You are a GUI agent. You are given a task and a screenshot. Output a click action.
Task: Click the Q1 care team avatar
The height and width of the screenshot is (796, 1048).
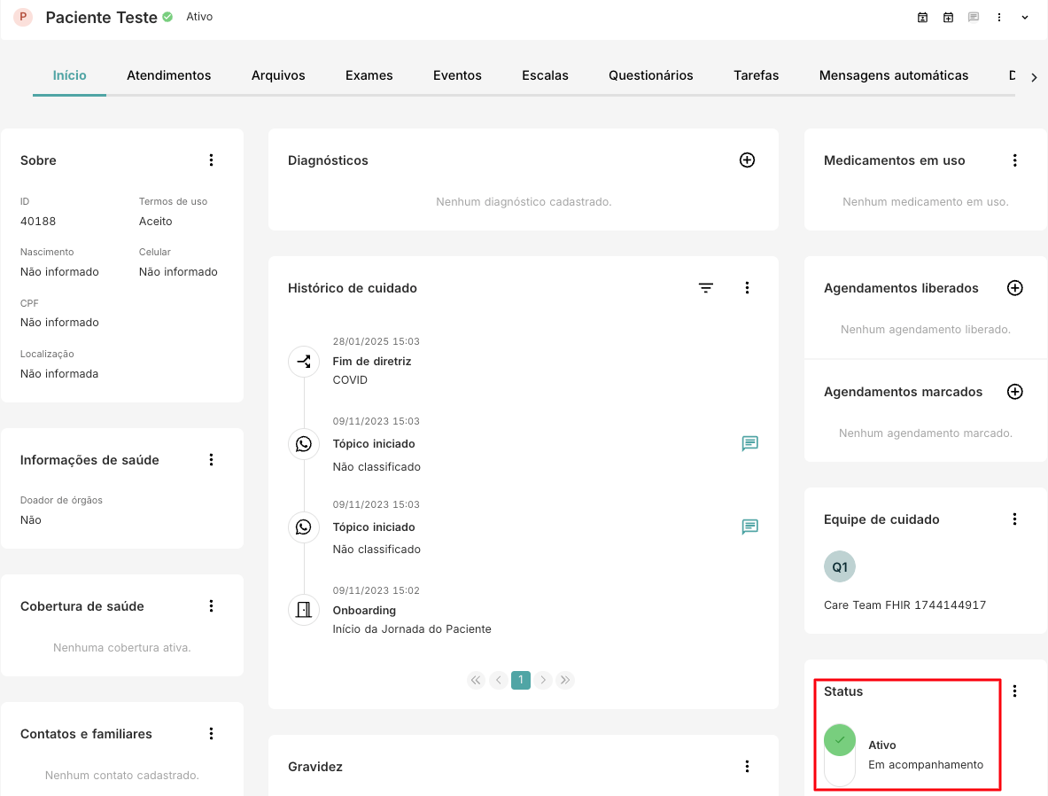point(840,567)
